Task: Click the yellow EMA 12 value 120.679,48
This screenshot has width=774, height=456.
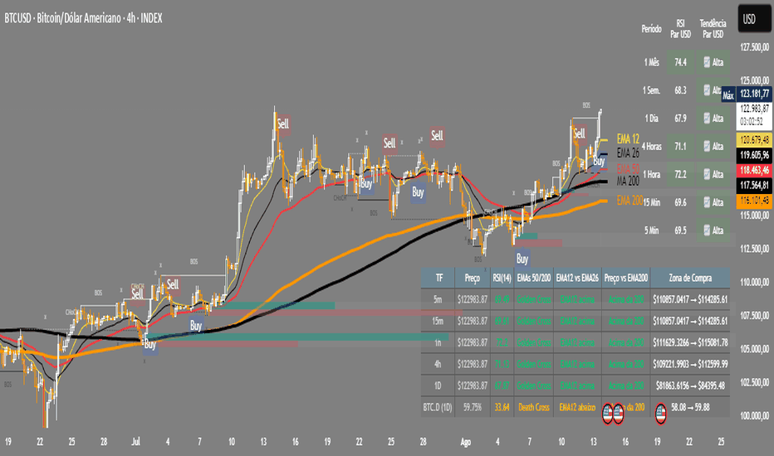Action: 754,140
